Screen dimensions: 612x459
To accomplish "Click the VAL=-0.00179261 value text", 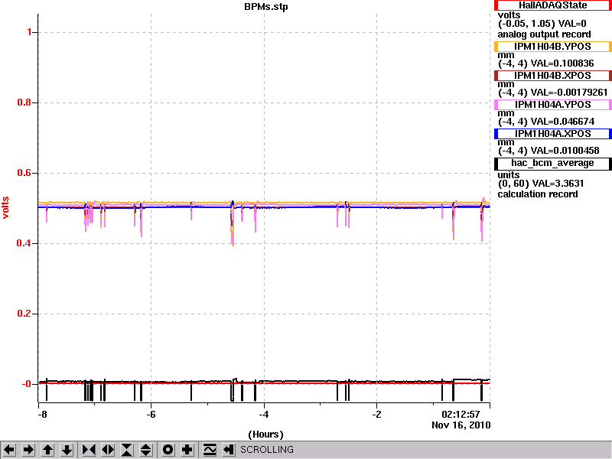I will click(x=569, y=93).
